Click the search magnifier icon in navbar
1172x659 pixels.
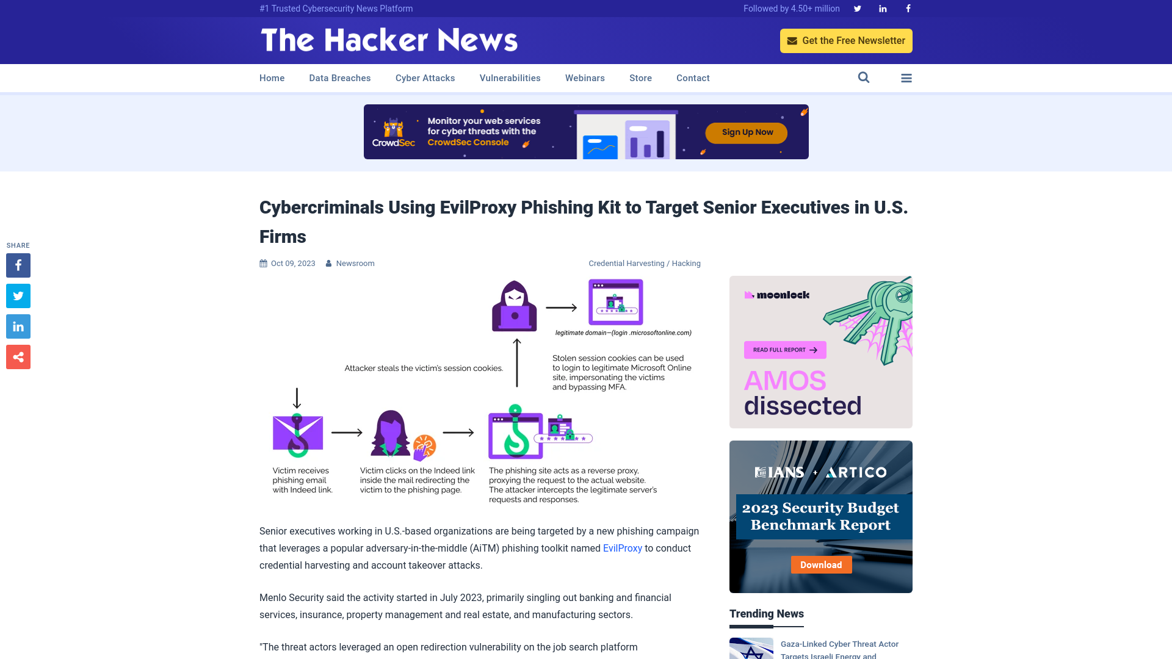click(x=864, y=77)
